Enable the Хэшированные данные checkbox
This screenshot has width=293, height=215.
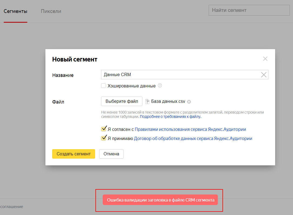point(104,86)
